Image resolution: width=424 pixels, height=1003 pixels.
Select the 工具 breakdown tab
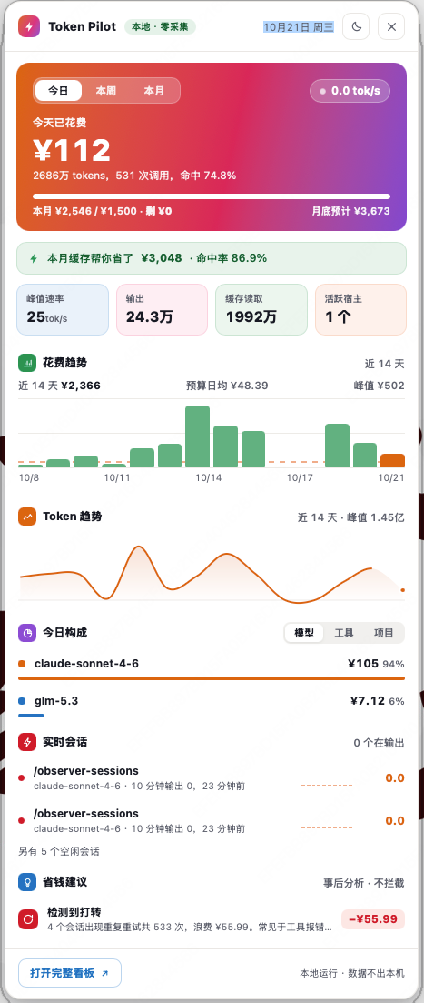(x=344, y=633)
